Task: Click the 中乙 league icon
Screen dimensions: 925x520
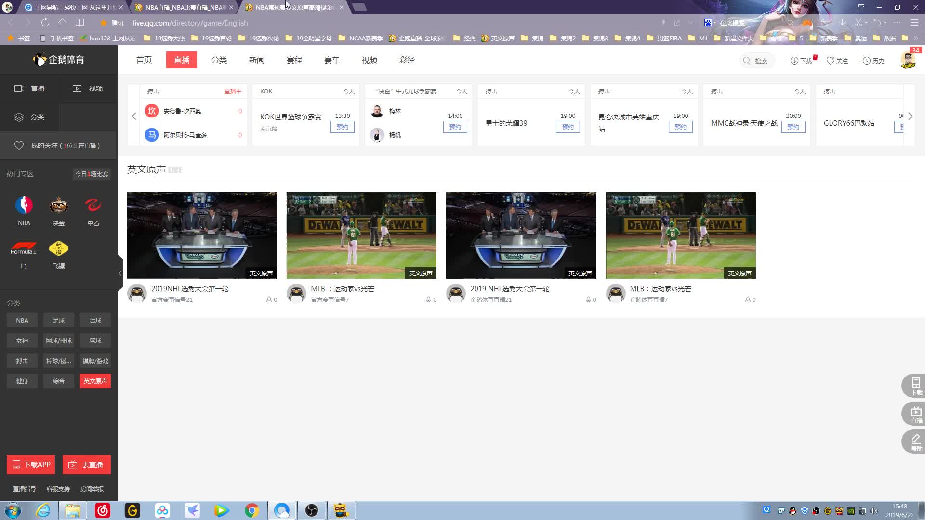Action: click(93, 206)
